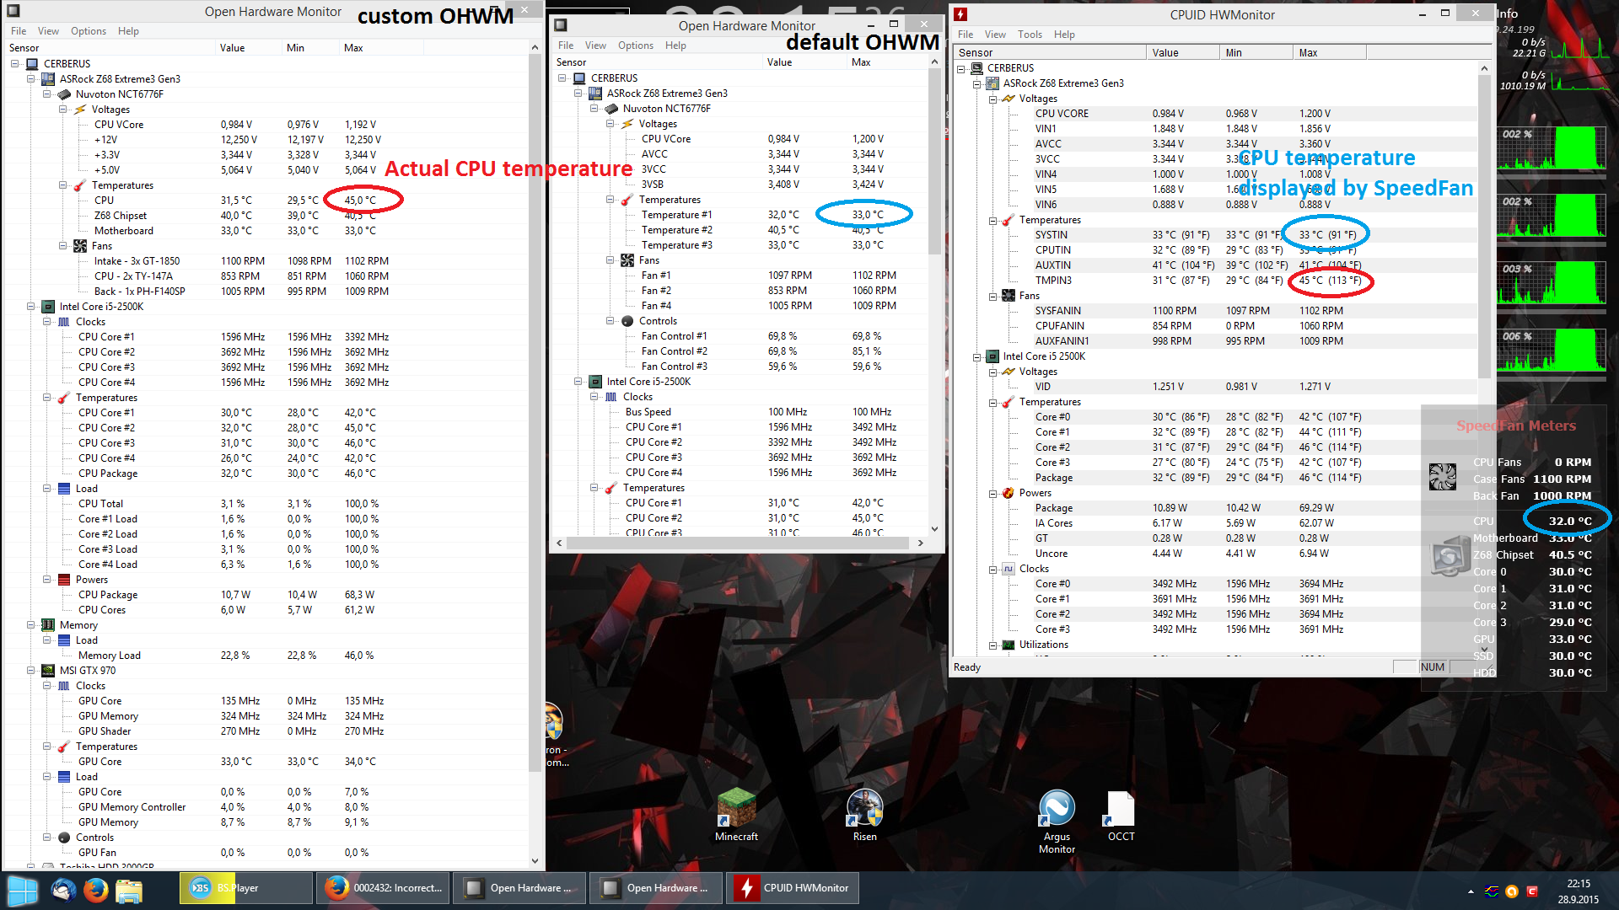1619x910 pixels.
Task: Open the Argus Monitor desktop shortcut
Action: (x=1057, y=821)
